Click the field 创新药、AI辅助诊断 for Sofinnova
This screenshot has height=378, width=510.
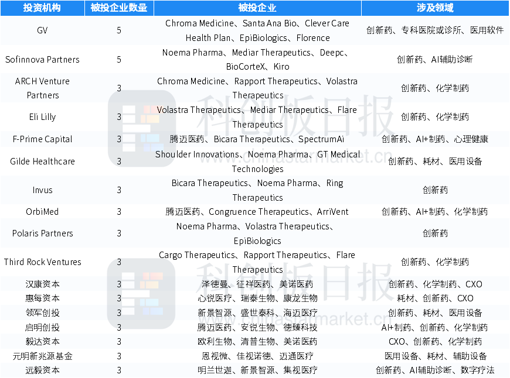tap(435, 60)
